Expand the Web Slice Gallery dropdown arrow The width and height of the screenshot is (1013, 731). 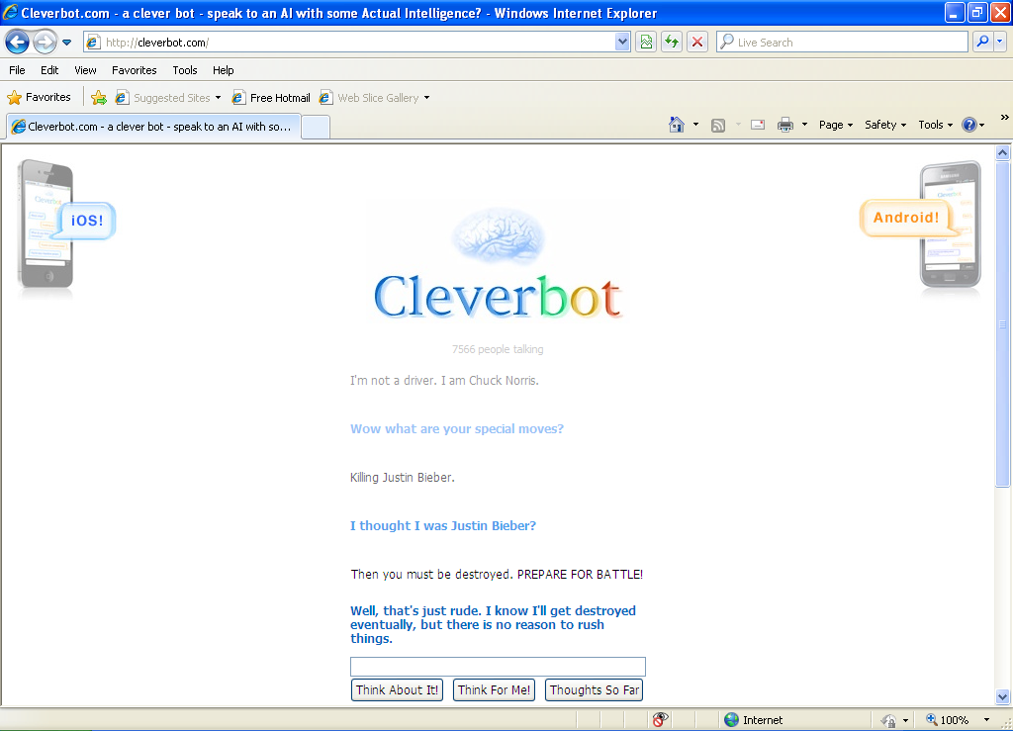(x=427, y=98)
